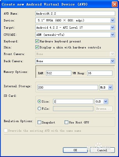The width and height of the screenshot is (119, 157).
Task: Click OK to create the AVD
Action: coord(75,150)
